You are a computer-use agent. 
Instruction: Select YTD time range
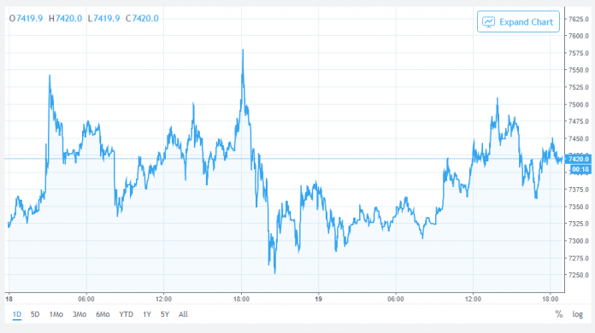(x=126, y=314)
